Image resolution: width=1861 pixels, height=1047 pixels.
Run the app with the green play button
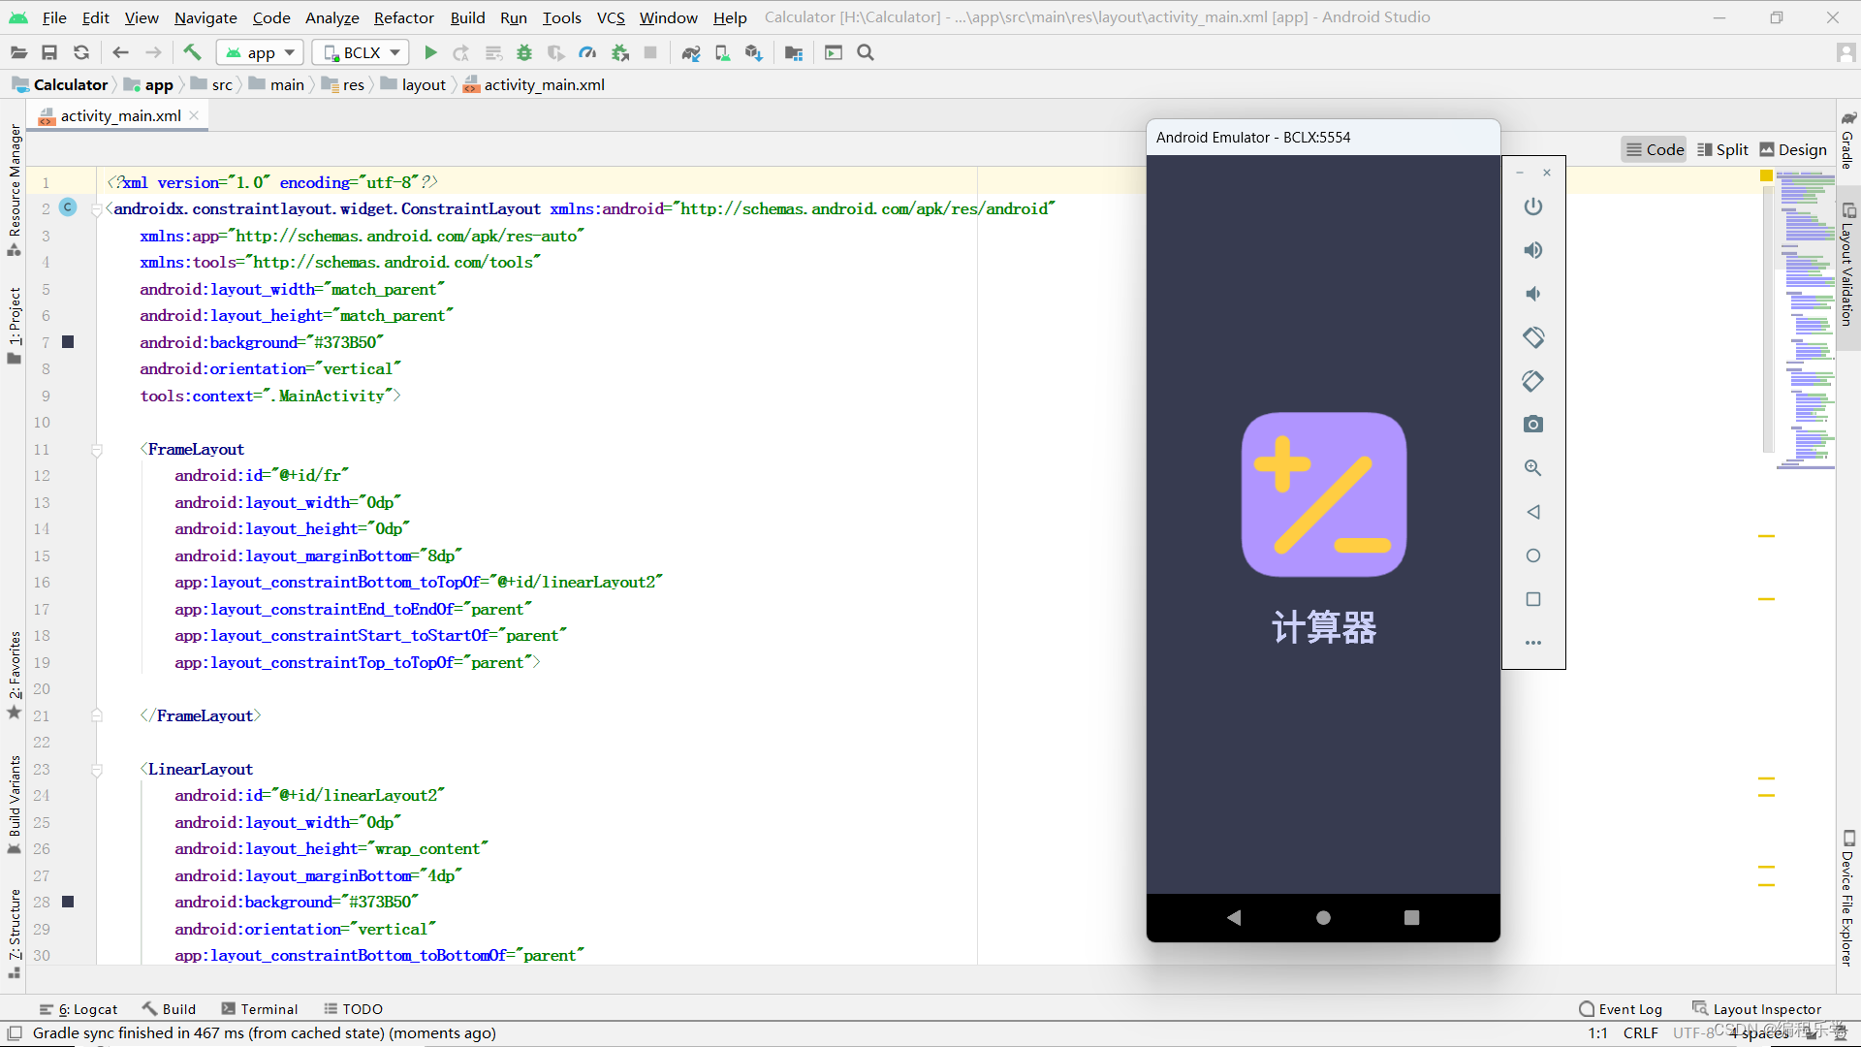430,52
